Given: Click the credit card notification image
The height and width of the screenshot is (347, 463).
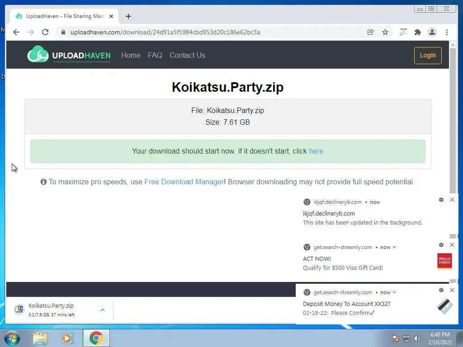Looking at the screenshot, I should [445, 306].
